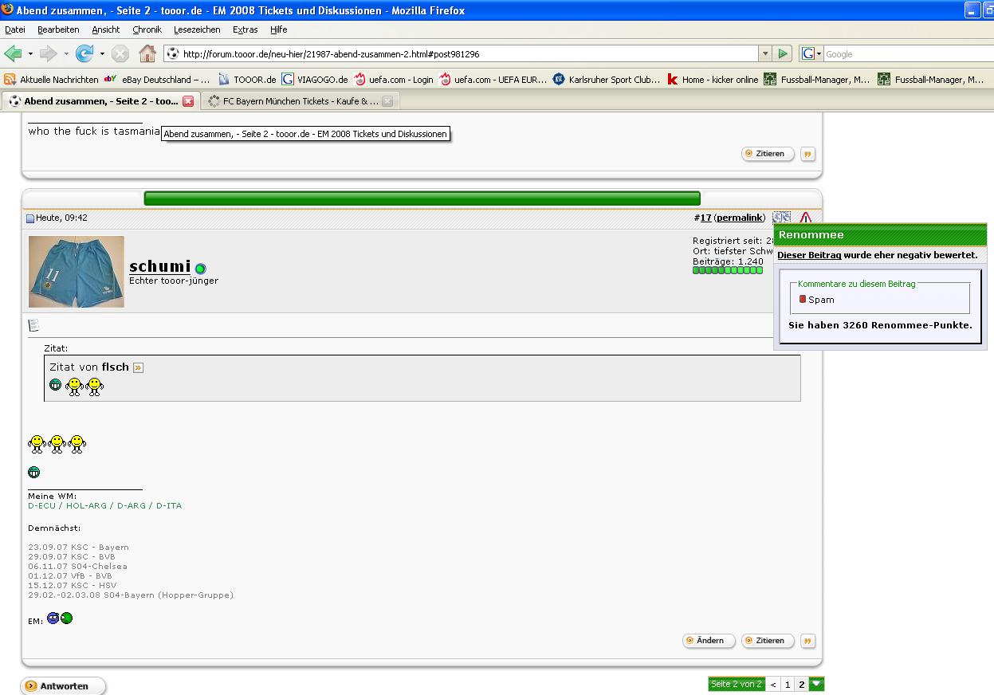Close the active 'Abend zusammen' tab
This screenshot has width=994, height=695.
click(x=188, y=101)
